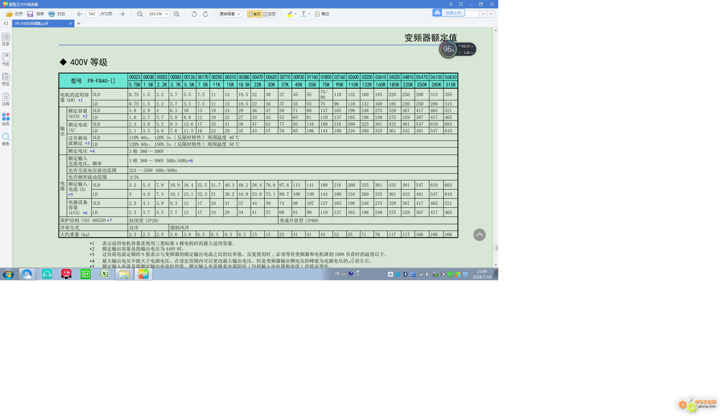Expand highlighter color dropdown arrow
The image size is (720, 416).
tap(296, 14)
